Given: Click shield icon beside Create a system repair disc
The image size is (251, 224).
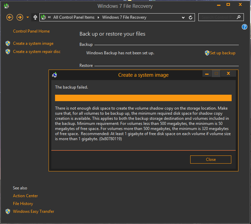Looking at the screenshot, I should click(8, 52).
